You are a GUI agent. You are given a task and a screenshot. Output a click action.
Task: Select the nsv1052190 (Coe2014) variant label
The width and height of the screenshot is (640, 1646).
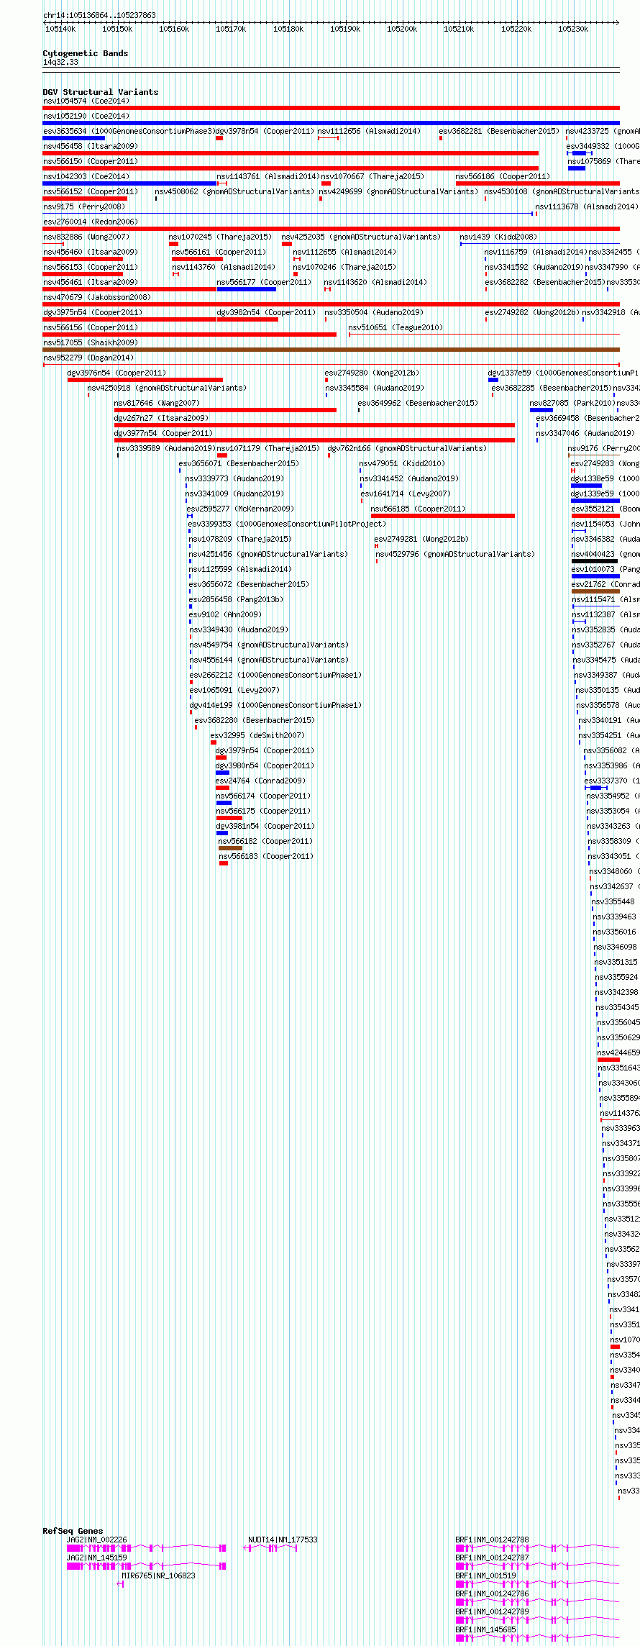click(x=86, y=116)
